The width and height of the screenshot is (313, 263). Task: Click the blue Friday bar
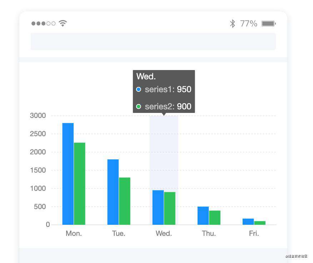248,222
